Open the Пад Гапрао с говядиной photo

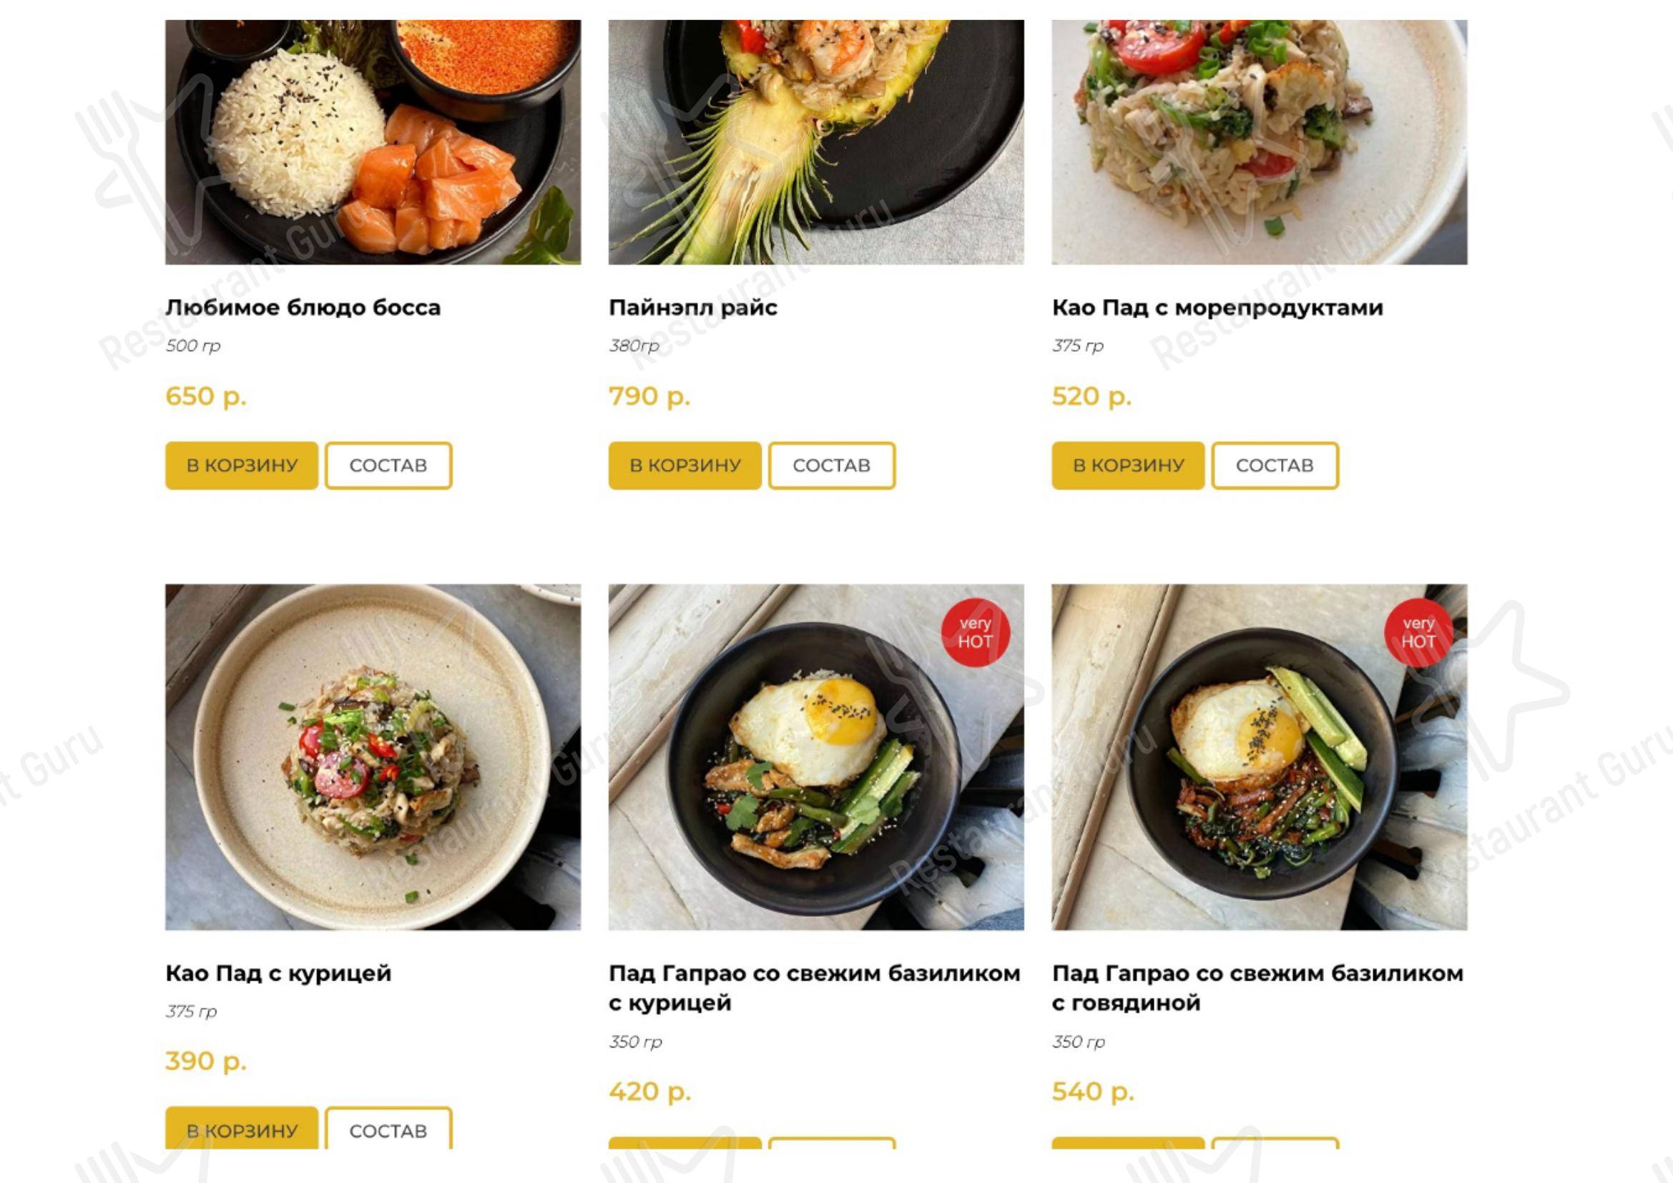pyautogui.click(x=1259, y=757)
